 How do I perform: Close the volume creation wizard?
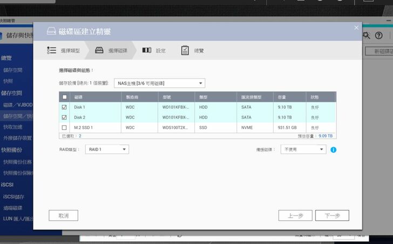tap(356, 28)
